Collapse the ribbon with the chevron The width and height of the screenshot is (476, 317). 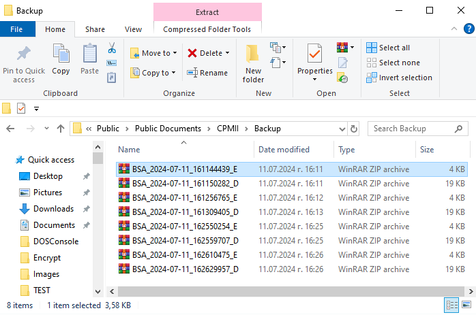(454, 29)
